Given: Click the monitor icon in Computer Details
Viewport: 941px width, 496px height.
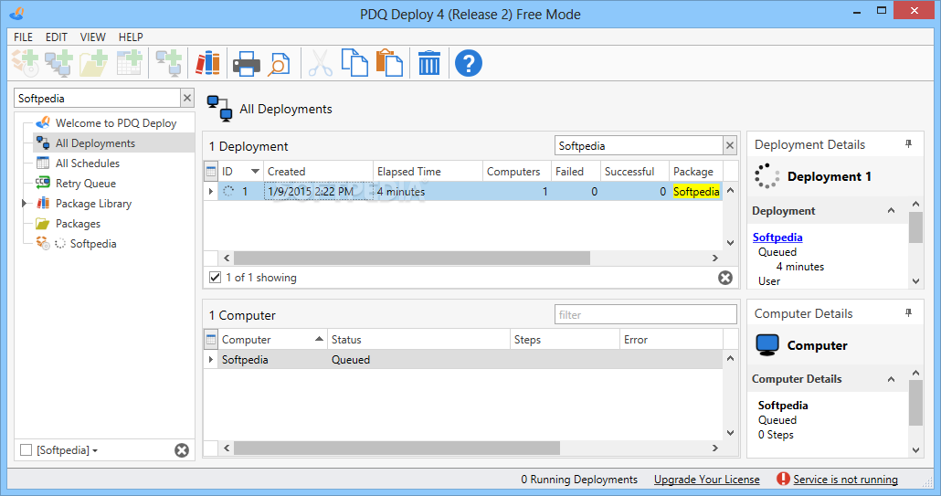Looking at the screenshot, I should pos(767,345).
